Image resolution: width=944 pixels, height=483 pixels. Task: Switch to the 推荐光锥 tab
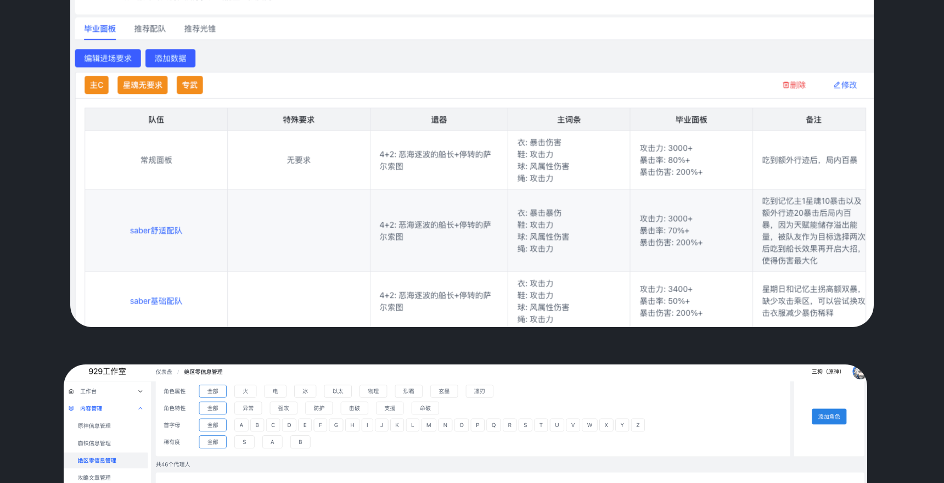[200, 29]
